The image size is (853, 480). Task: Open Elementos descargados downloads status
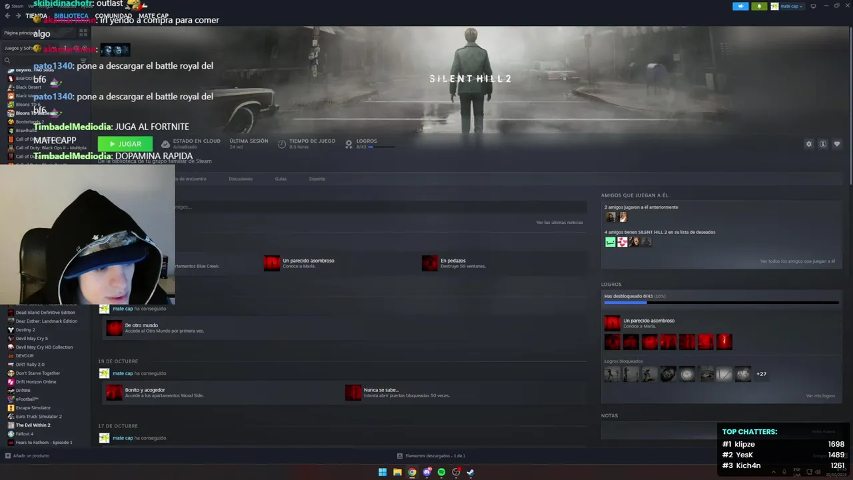point(431,456)
